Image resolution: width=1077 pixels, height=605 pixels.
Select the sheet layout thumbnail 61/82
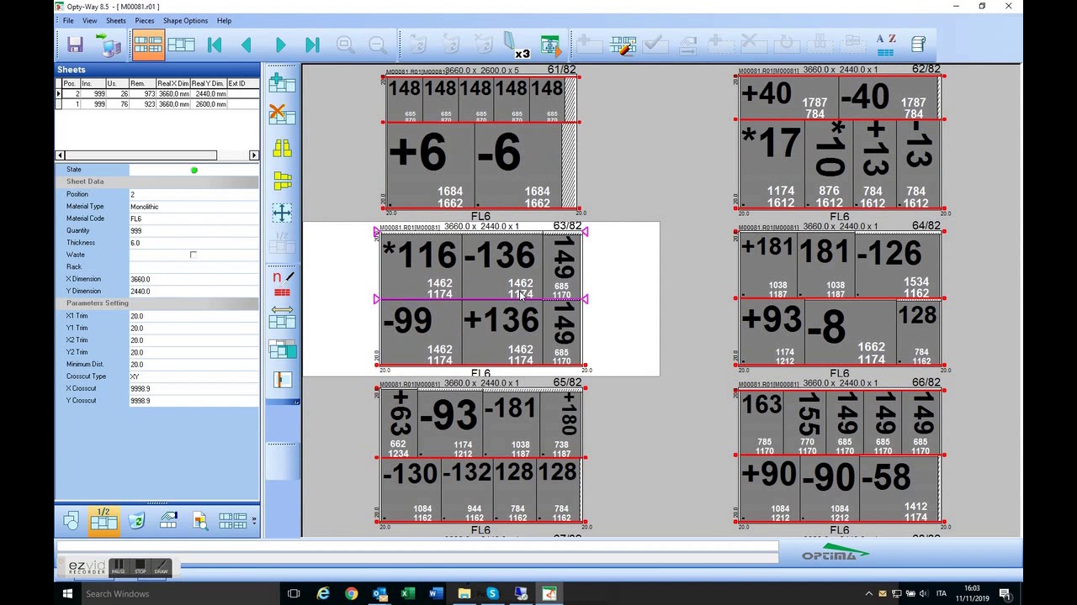480,142
